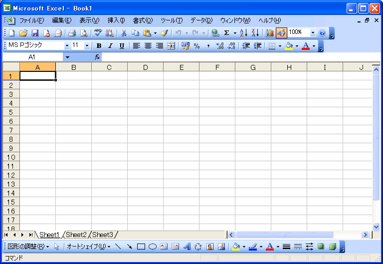Increase the indent with the indent icon
The image size is (383, 264).
(257, 46)
